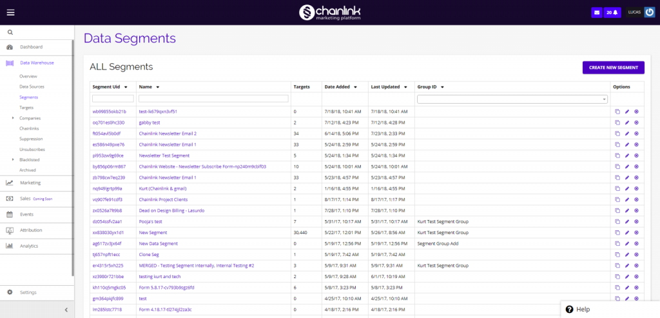Collapse the sidebar with the chevron
Screen dimensions: 660x318
coord(66,310)
